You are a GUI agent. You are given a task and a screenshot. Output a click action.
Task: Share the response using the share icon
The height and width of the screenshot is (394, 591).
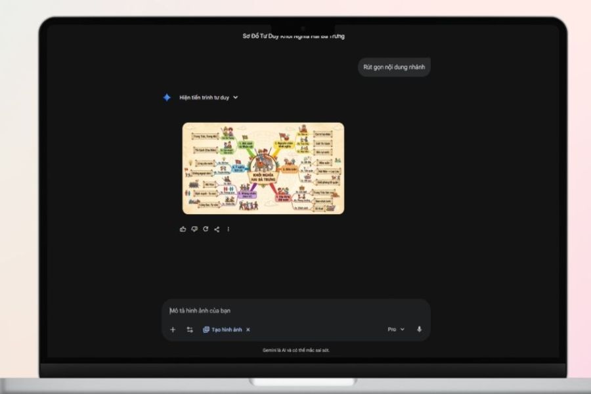tap(217, 229)
